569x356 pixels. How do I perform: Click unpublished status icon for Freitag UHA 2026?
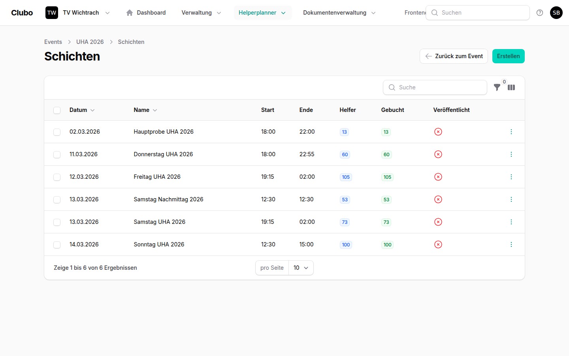(438, 177)
